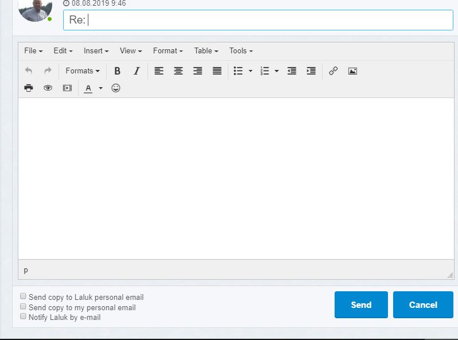Check Send copy to my personal email
This screenshot has height=340, width=458.
24,307
